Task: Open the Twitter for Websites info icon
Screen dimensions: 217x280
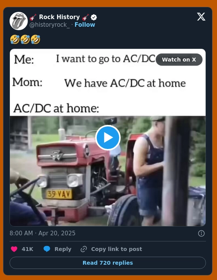Action: (x=201, y=233)
